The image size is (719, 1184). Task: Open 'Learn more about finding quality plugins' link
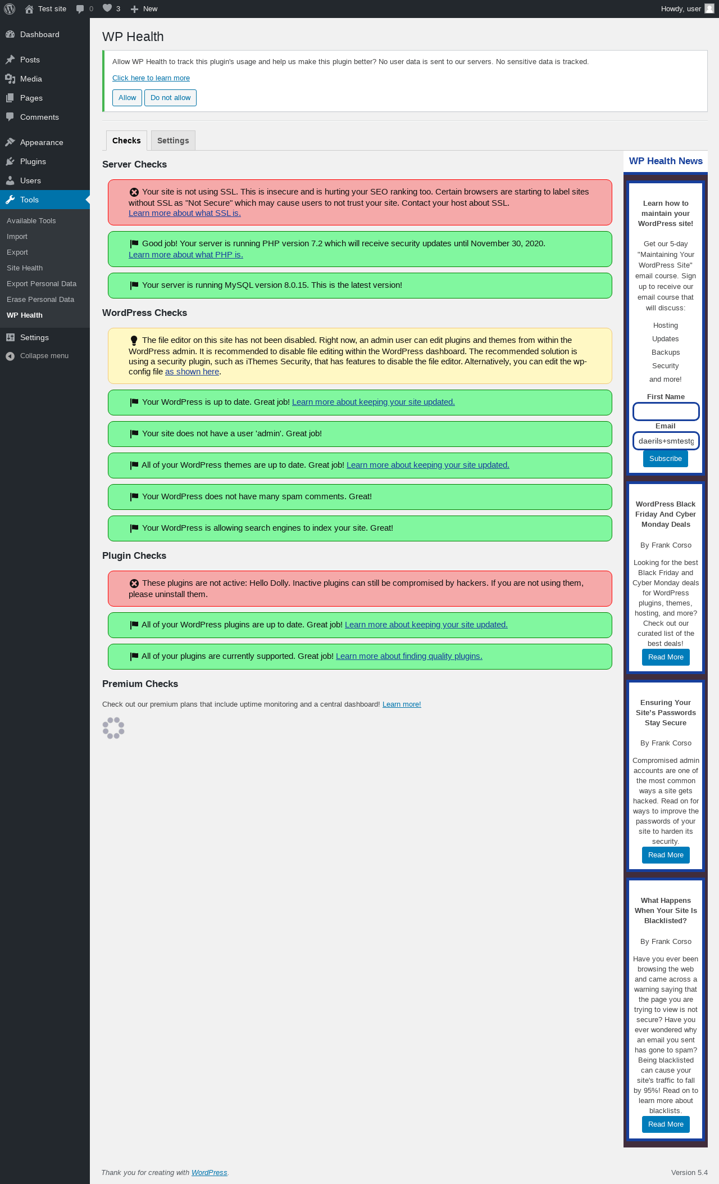(409, 656)
